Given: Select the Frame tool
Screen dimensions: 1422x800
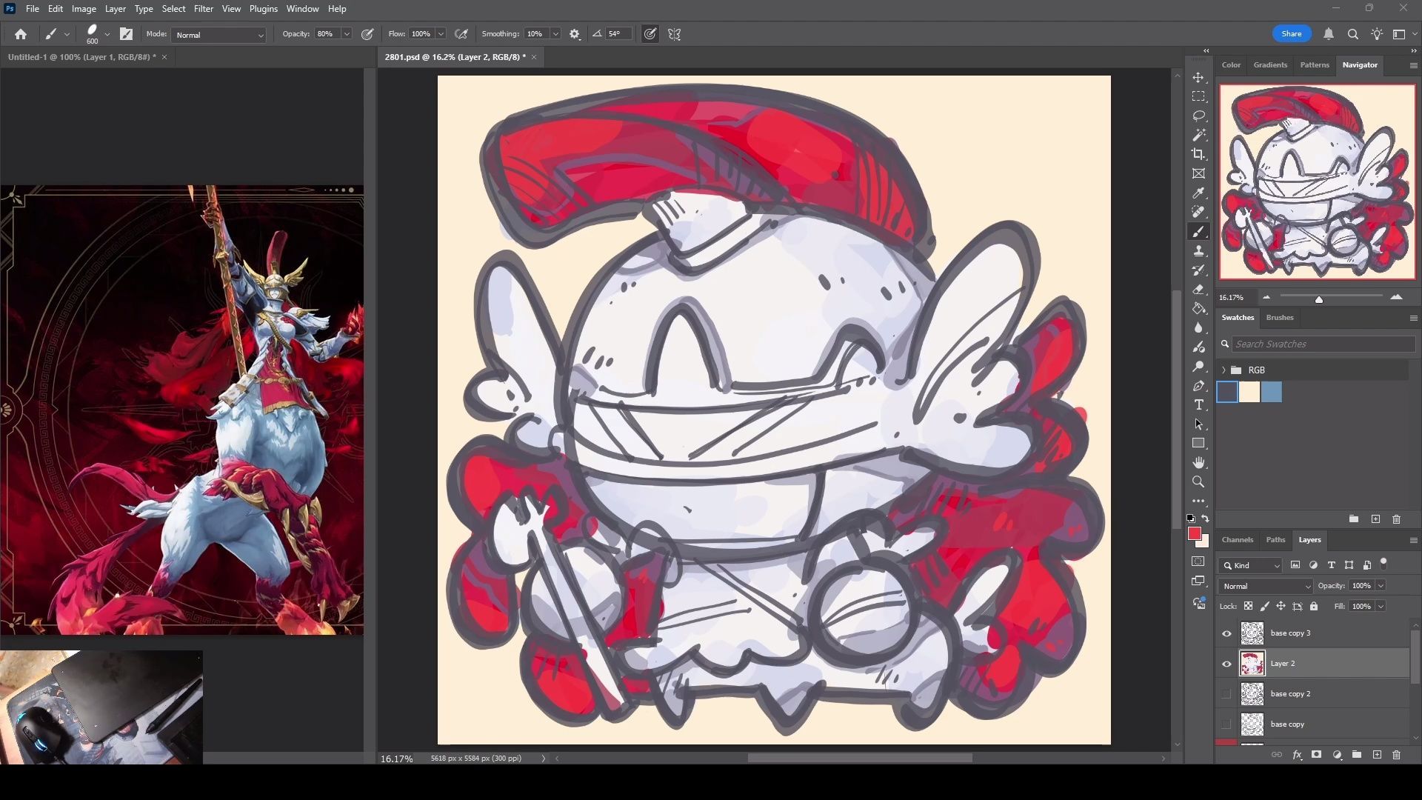Looking at the screenshot, I should [x=1198, y=174].
